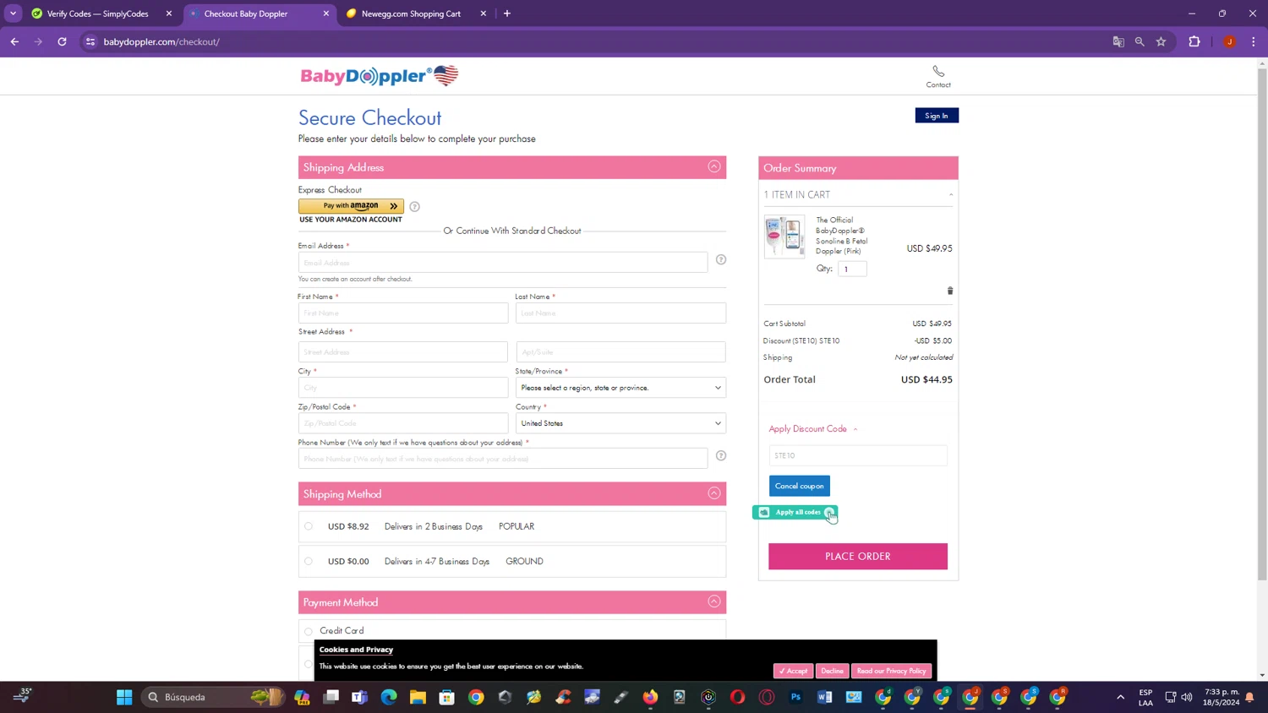Switch to Verify Codes SimplyCodes tab

(98, 14)
